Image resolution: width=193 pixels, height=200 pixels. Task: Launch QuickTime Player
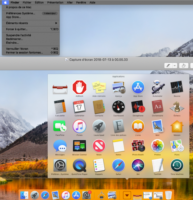click(x=79, y=165)
